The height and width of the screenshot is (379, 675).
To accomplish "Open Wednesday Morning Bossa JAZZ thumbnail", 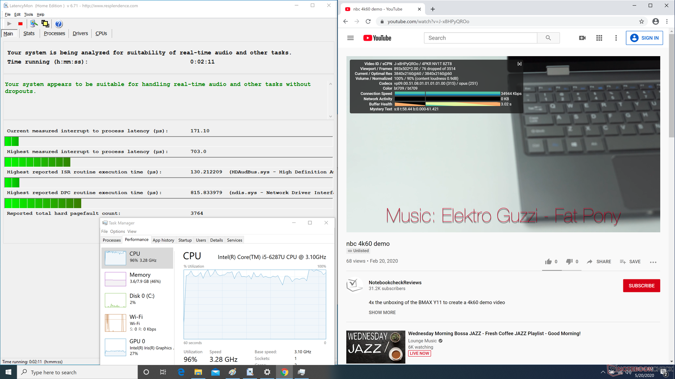I will click(x=375, y=347).
